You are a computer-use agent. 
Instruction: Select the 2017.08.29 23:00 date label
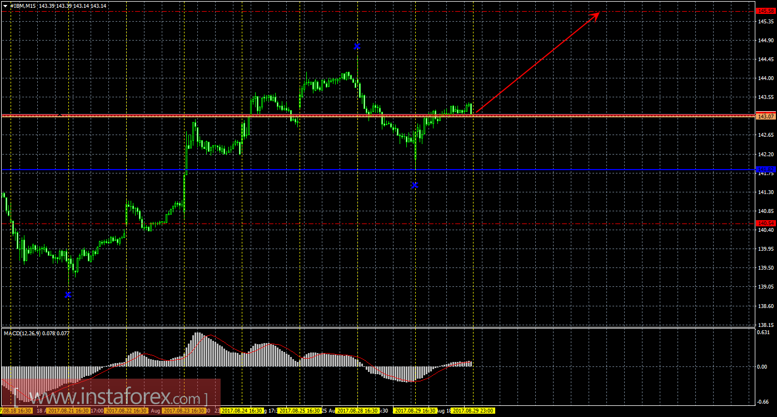(473, 411)
